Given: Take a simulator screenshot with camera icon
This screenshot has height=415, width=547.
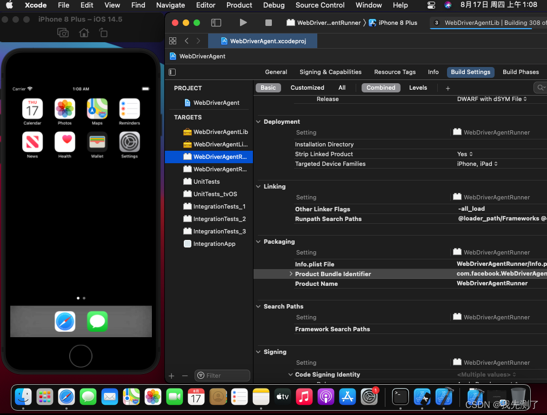Looking at the screenshot, I should (63, 33).
